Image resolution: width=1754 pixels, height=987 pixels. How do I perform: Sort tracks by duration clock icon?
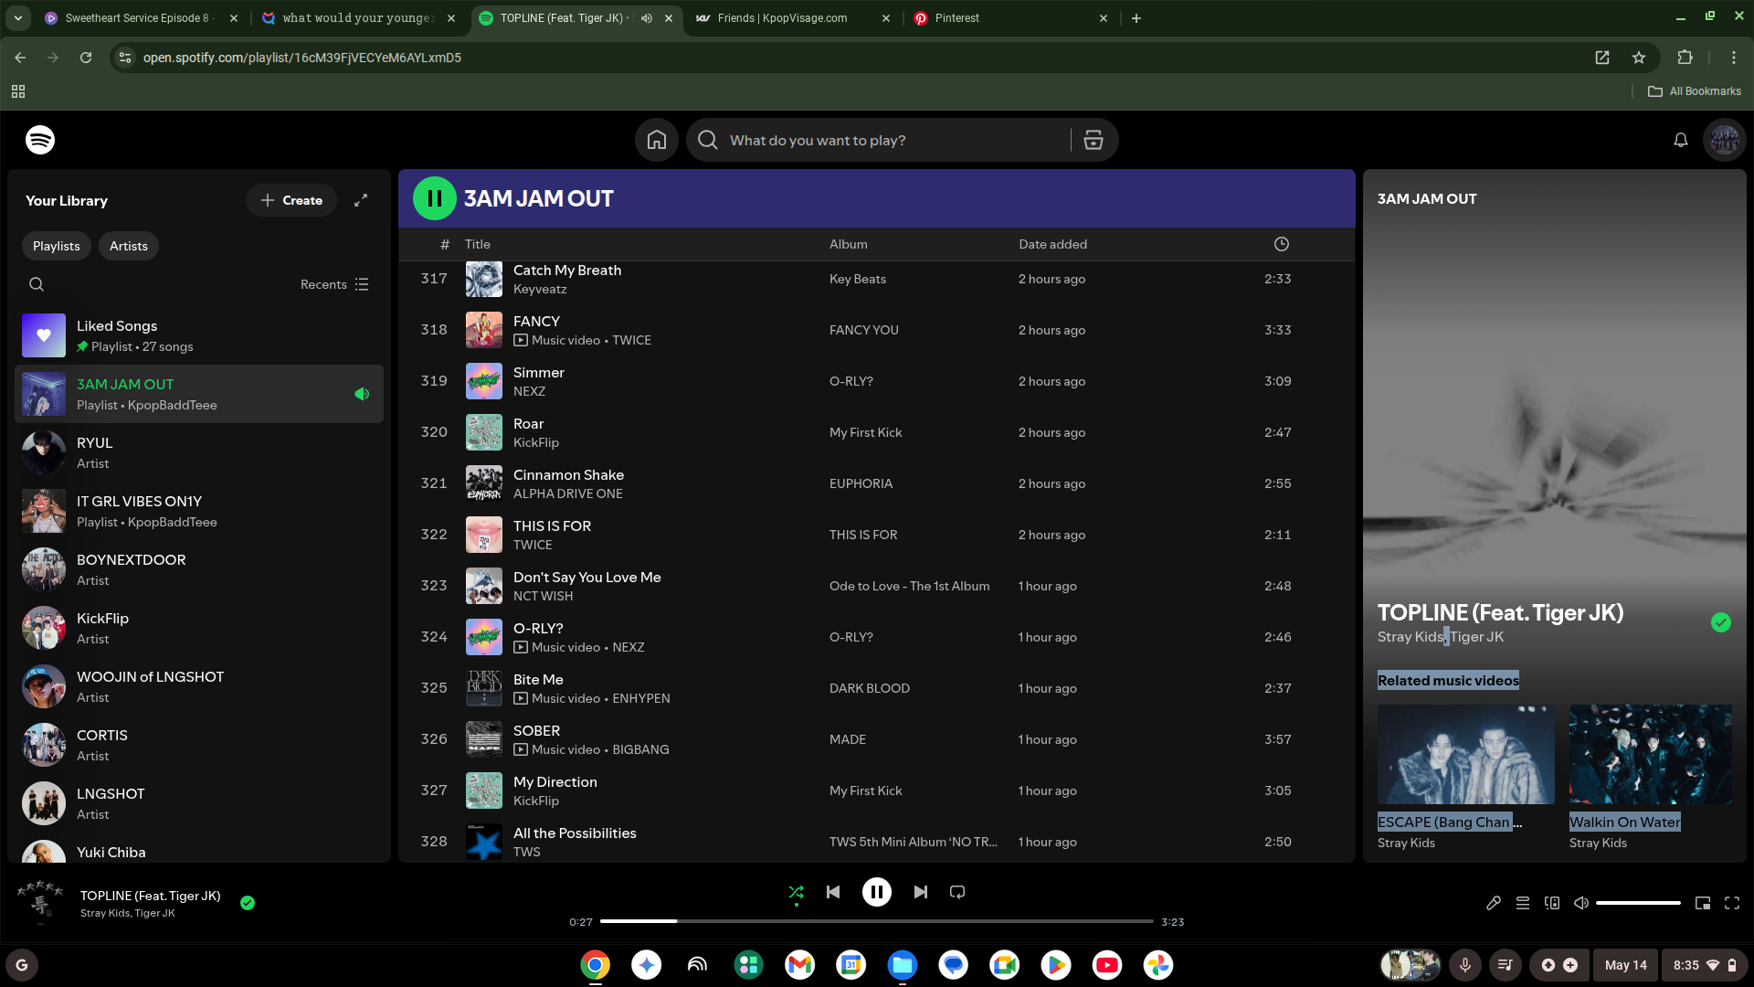1282,244
